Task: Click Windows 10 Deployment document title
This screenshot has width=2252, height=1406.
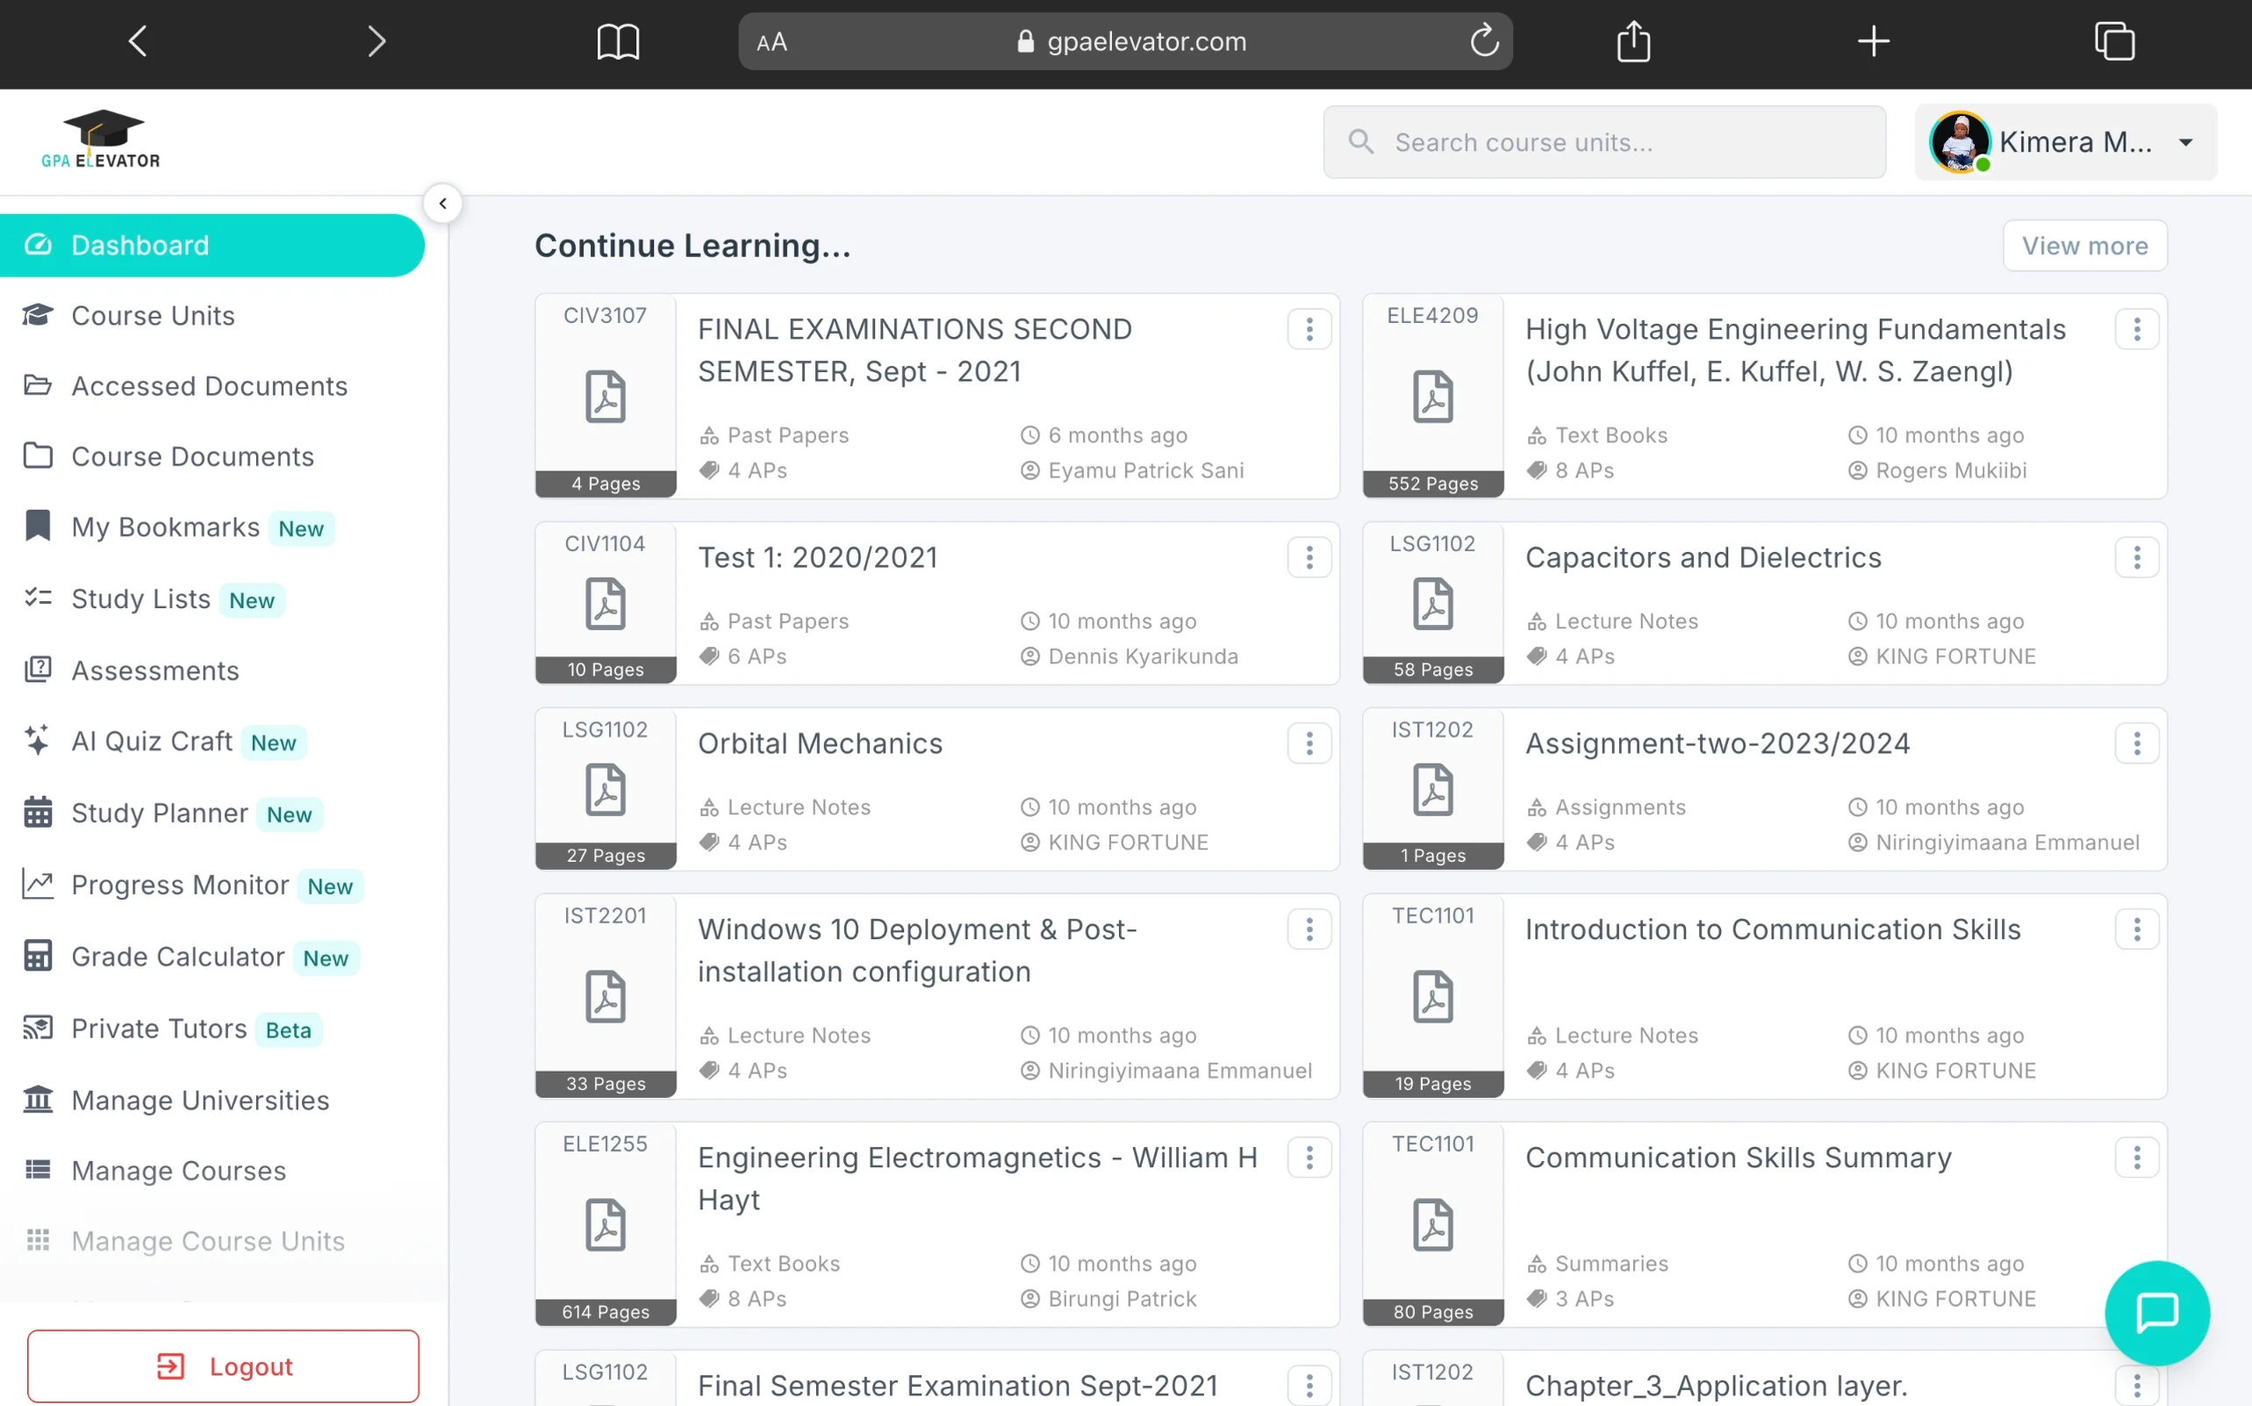Action: [917, 950]
